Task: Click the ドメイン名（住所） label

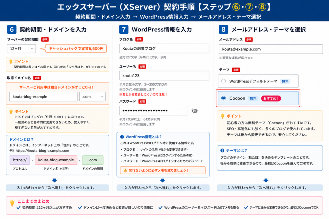Action: pyautogui.click(x=56, y=169)
